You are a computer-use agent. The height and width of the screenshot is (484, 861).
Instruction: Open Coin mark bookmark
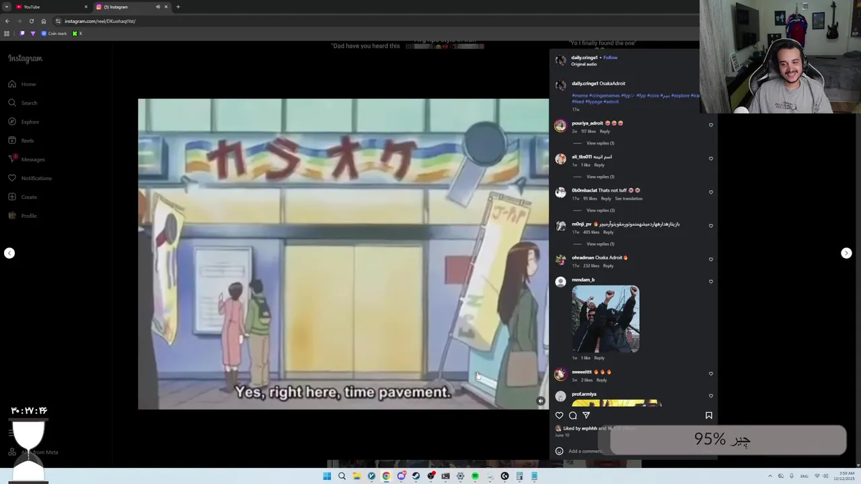54,34
